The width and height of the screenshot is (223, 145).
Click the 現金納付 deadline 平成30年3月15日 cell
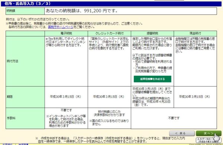click(x=195, y=97)
